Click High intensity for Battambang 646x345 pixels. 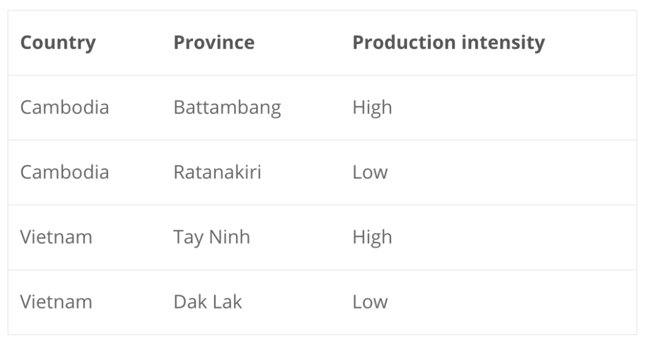coord(372,108)
